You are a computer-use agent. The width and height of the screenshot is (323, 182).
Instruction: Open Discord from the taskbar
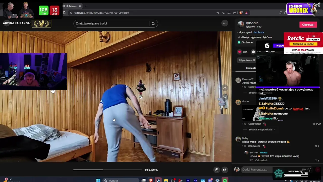(210, 180)
